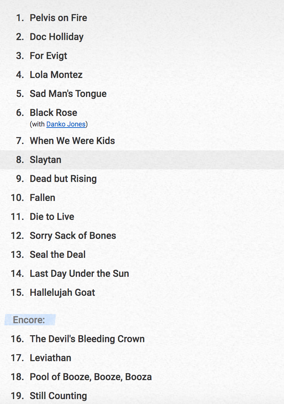Open Last Day Under the Sun
Viewport: 284px width, 404px height.
[79, 274]
